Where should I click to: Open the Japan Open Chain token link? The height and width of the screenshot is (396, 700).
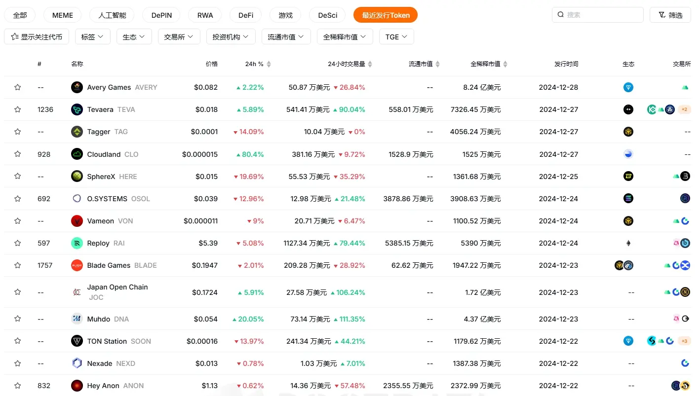117,287
